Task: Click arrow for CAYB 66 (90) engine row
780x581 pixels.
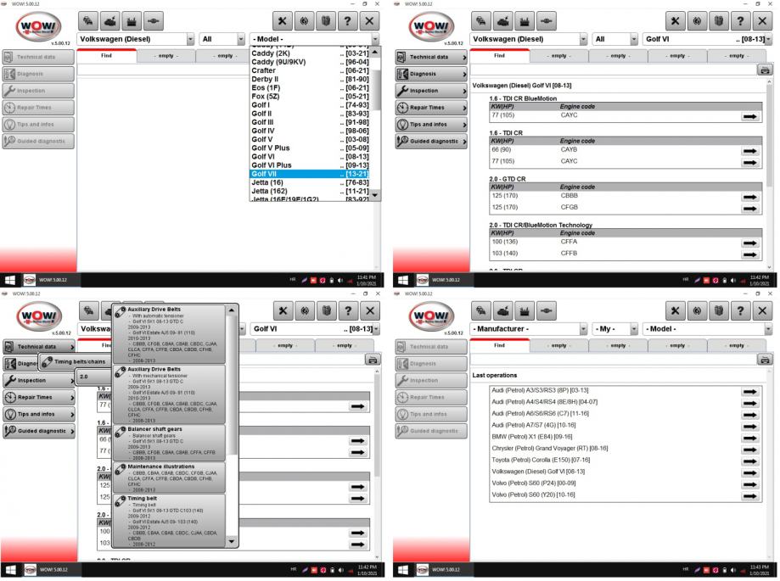Action: (x=749, y=151)
